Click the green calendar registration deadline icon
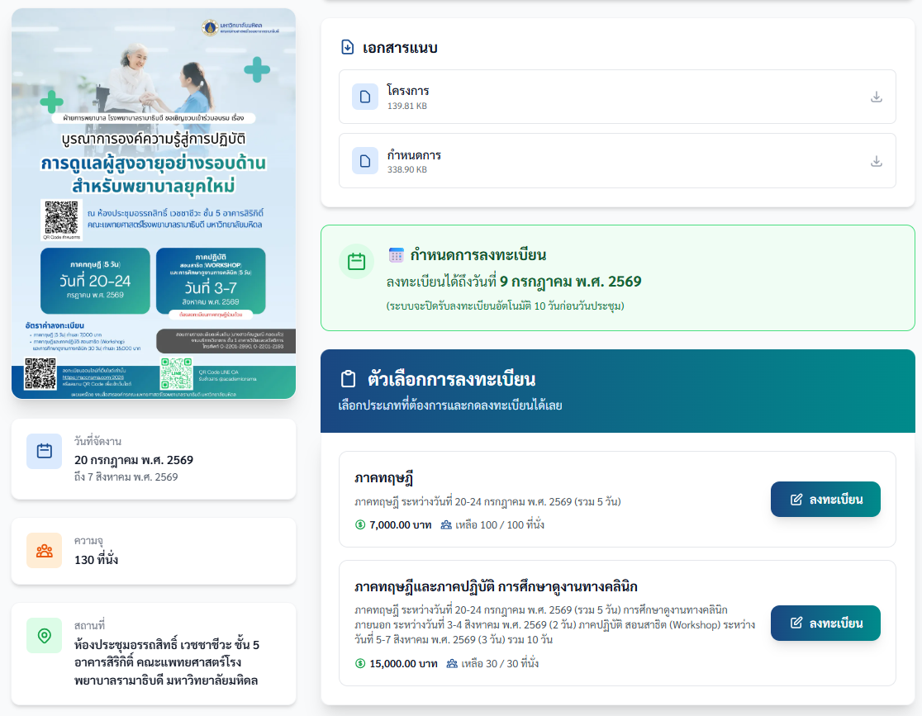This screenshot has height=716, width=922. coord(356,262)
